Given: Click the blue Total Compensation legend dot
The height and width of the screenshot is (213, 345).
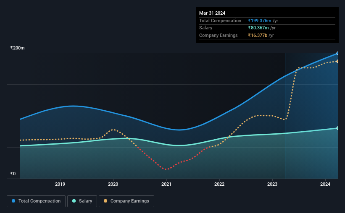Looking at the screenshot, I should [13, 201].
